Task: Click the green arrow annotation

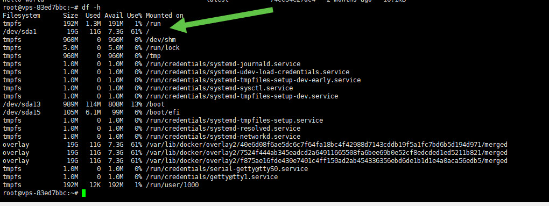Action: [x=221, y=20]
